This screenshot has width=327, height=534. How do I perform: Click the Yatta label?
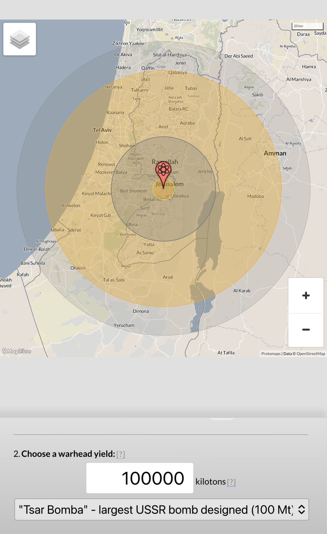(149, 244)
